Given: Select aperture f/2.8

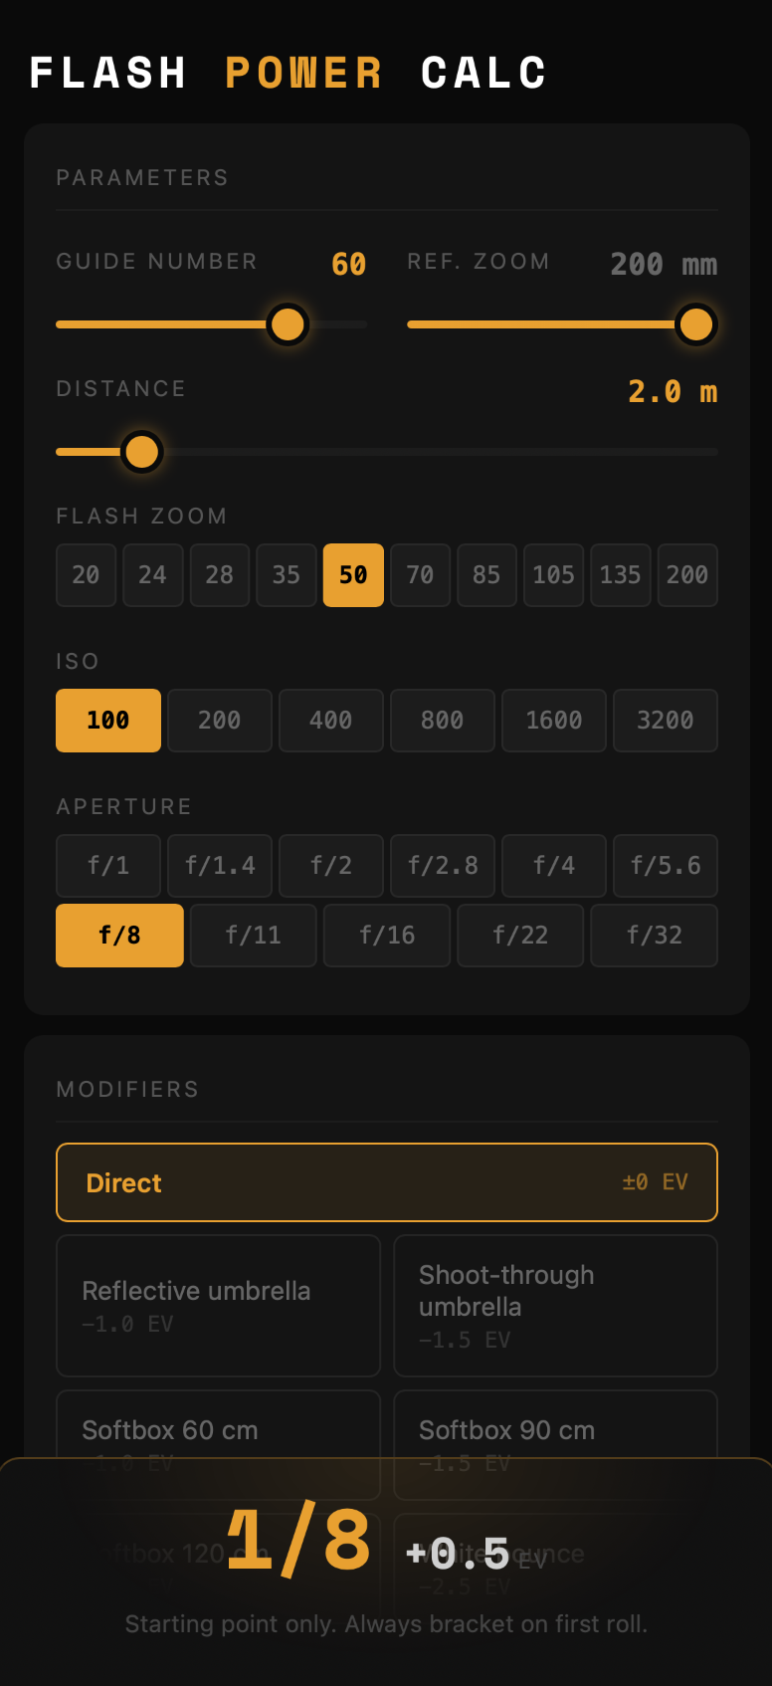Looking at the screenshot, I should [443, 866].
